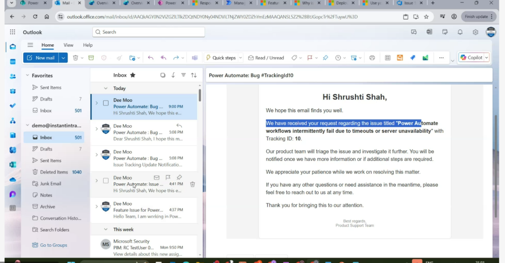Open the Copilot button
The image size is (505, 263).
tap(471, 58)
